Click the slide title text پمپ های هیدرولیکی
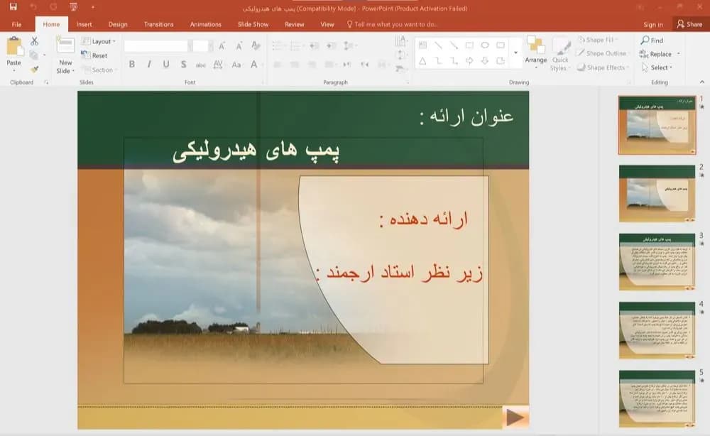Image resolution: width=710 pixels, height=436 pixels. coord(256,151)
